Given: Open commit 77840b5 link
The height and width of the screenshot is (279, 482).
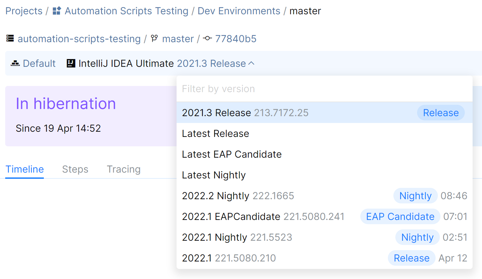Looking at the screenshot, I should (236, 39).
